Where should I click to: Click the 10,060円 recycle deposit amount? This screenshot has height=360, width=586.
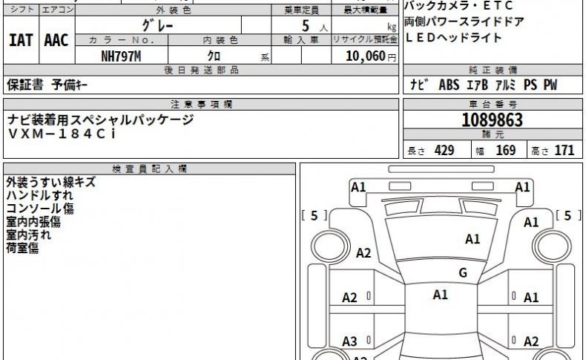(371, 56)
